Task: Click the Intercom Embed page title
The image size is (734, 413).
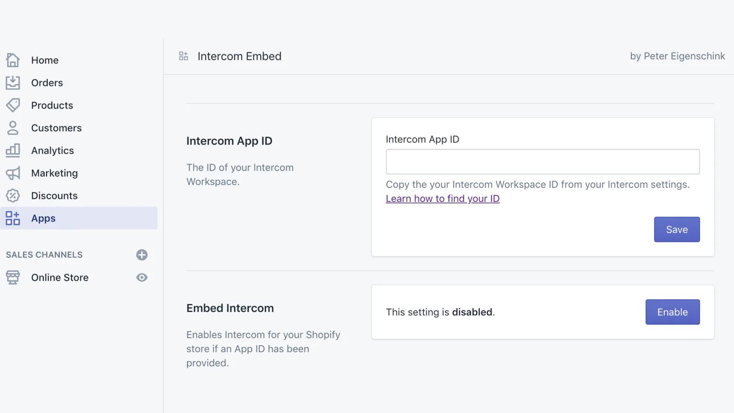Action: 239,56
